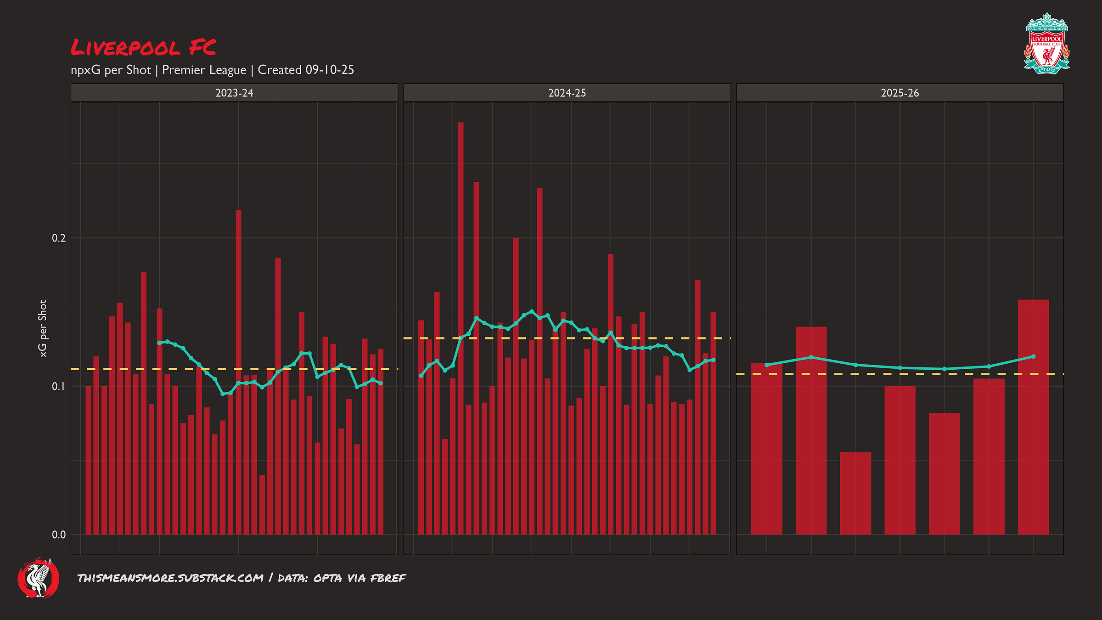The height and width of the screenshot is (620, 1102).
Task: Click the 0.2 y-axis label
Action: click(59, 238)
